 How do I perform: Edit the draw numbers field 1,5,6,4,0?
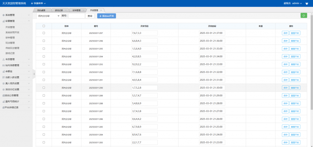pos(145,48)
